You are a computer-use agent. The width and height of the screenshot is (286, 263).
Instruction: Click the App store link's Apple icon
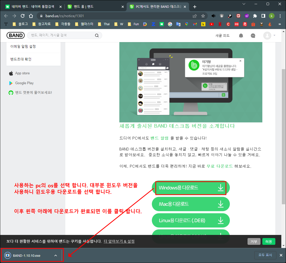pyautogui.click(x=11, y=73)
